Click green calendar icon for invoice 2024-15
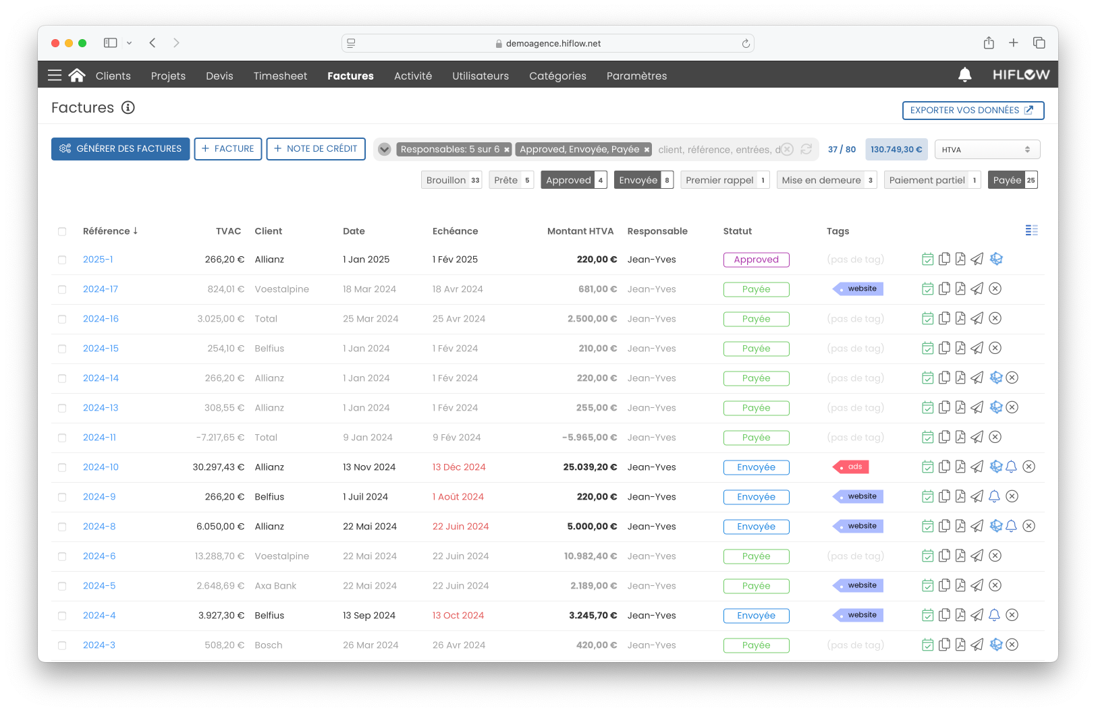This screenshot has width=1096, height=712. pos(928,348)
